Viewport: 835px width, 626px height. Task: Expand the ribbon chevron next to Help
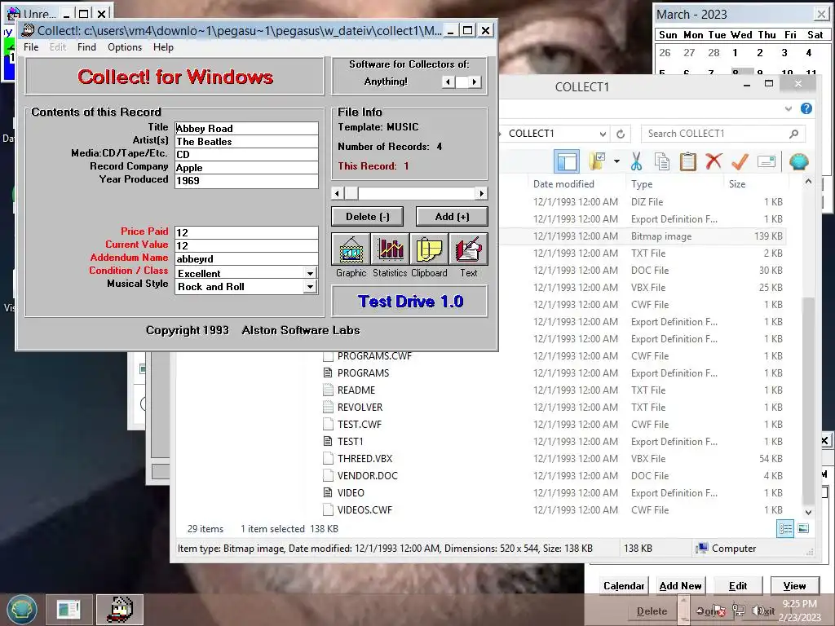tap(789, 108)
